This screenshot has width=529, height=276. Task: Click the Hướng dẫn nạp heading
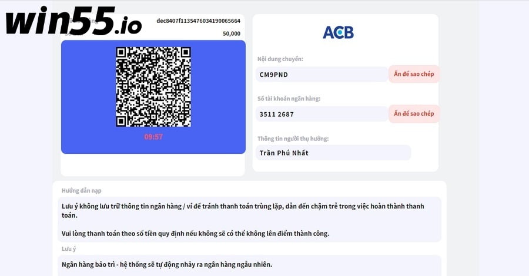[x=82, y=191]
